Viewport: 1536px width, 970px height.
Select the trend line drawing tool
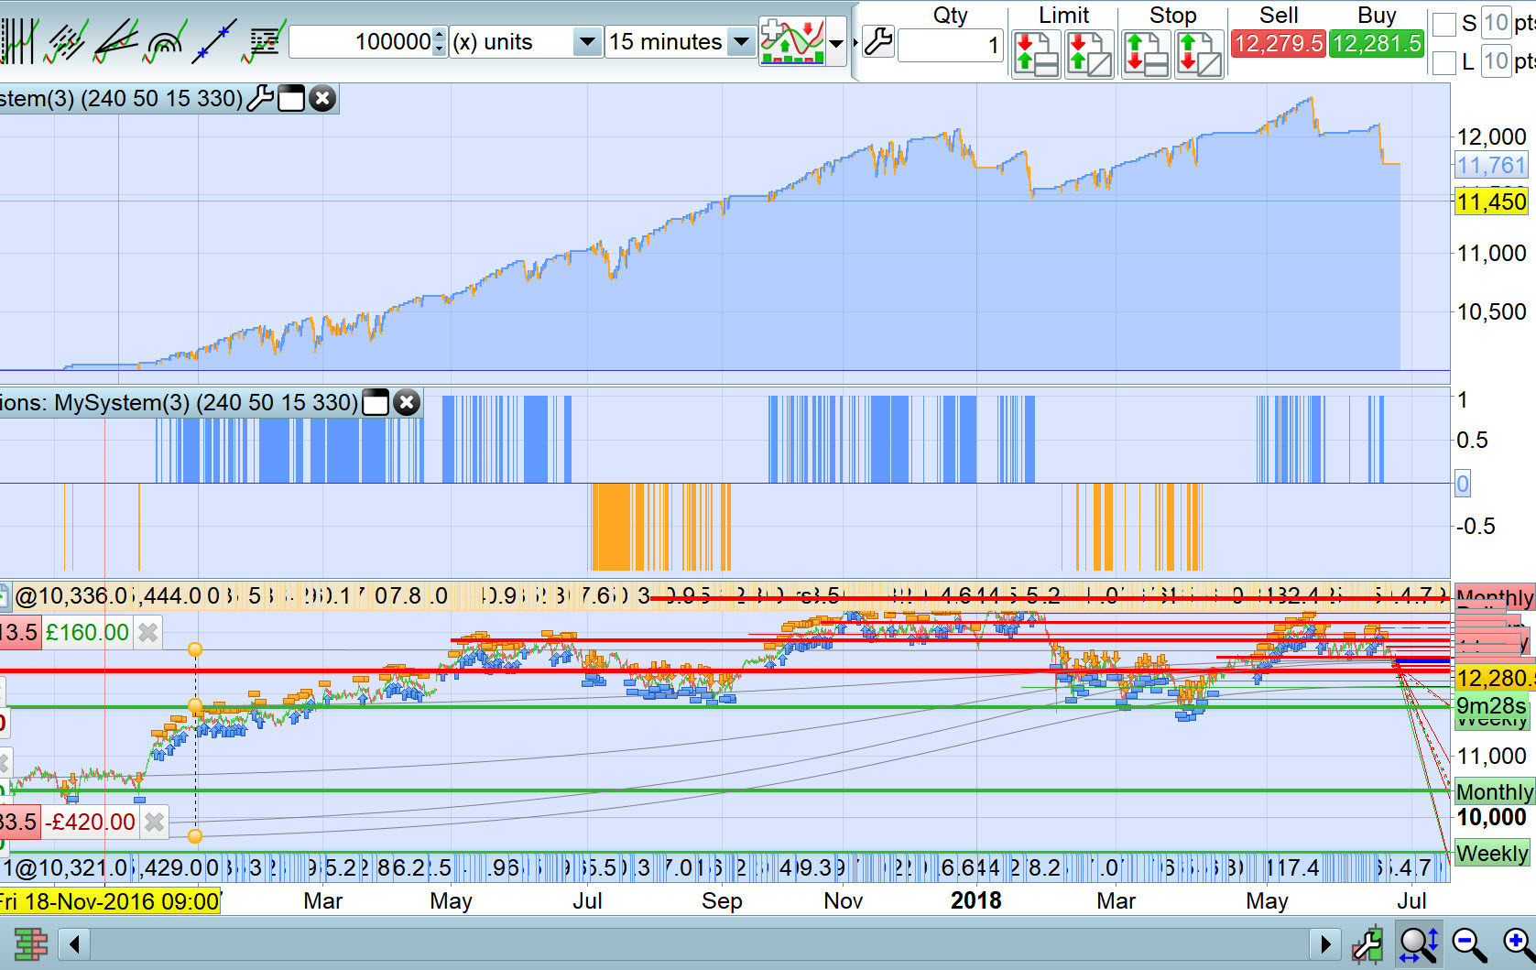click(214, 41)
